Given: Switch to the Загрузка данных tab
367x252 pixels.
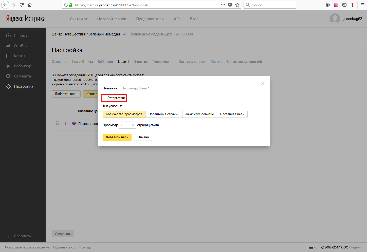Looking at the screenshot, I should pyautogui.click(x=192, y=62).
